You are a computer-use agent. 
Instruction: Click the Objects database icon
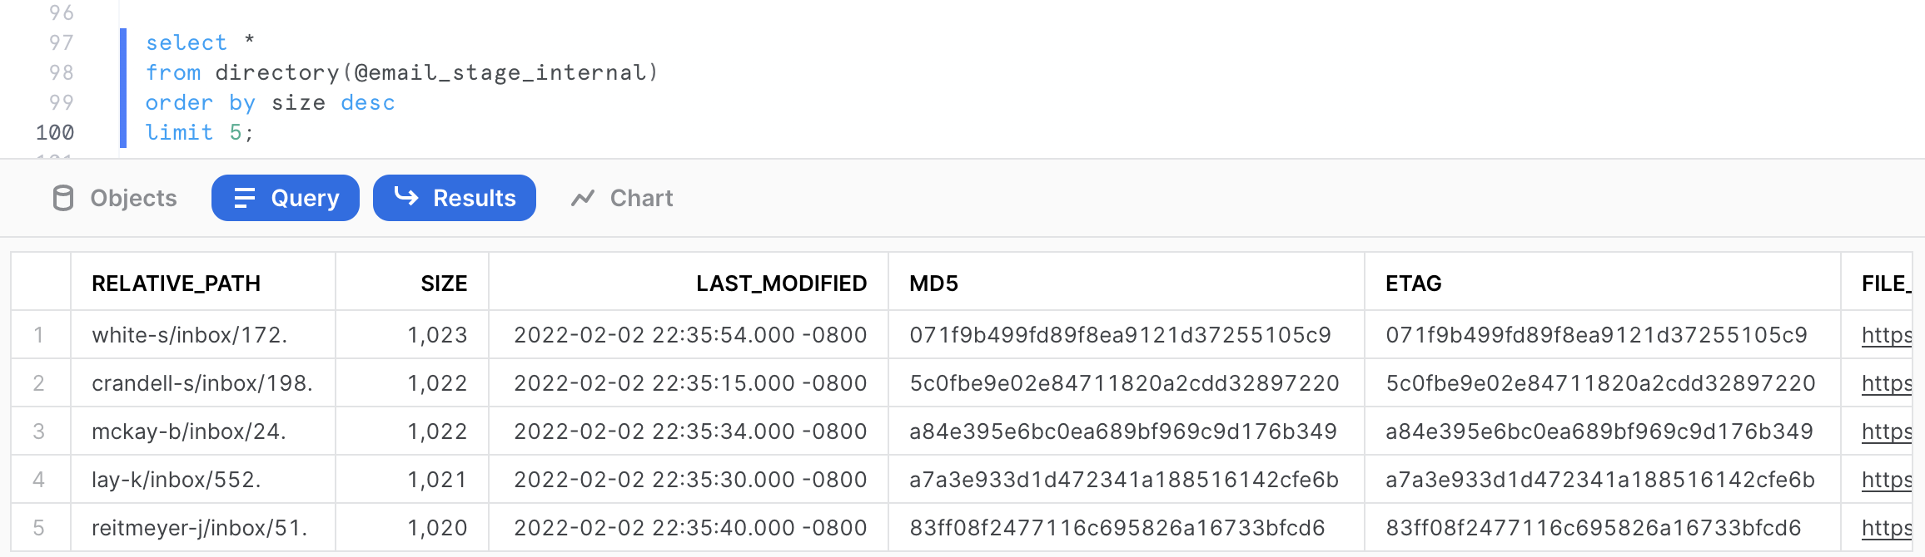(63, 198)
